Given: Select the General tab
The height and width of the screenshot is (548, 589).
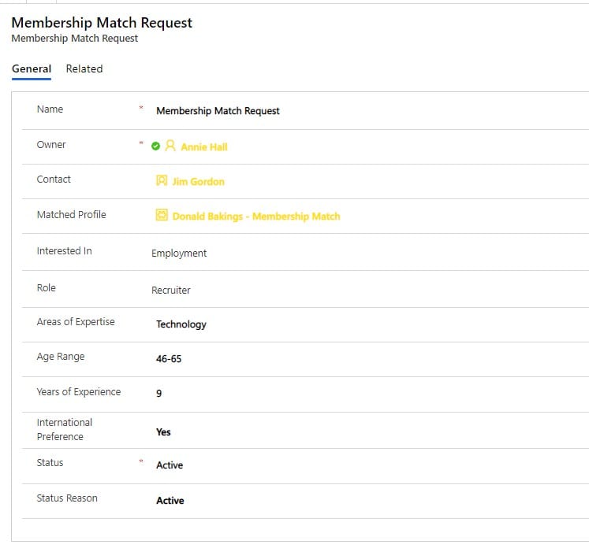Looking at the screenshot, I should 32,69.
